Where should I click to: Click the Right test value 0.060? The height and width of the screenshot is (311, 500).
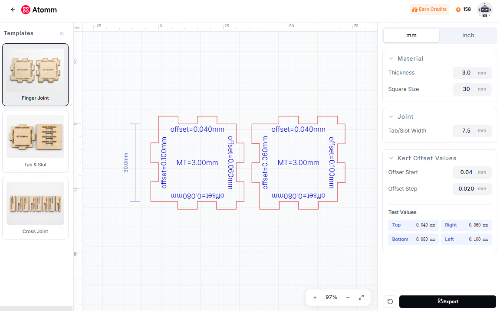pos(466,225)
